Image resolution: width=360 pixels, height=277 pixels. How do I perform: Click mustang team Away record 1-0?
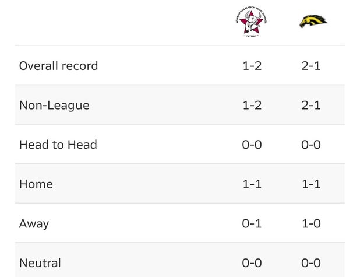coord(311,224)
